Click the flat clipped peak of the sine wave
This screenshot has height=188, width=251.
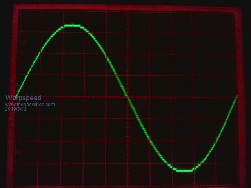pos(72,26)
